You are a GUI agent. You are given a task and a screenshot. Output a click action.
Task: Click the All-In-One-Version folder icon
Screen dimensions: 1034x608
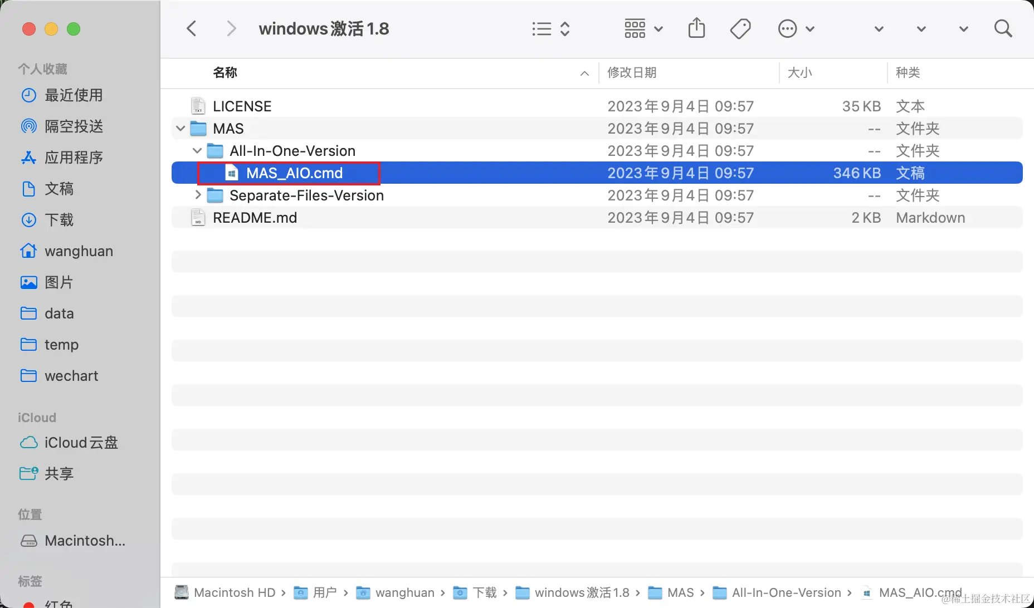pos(215,151)
